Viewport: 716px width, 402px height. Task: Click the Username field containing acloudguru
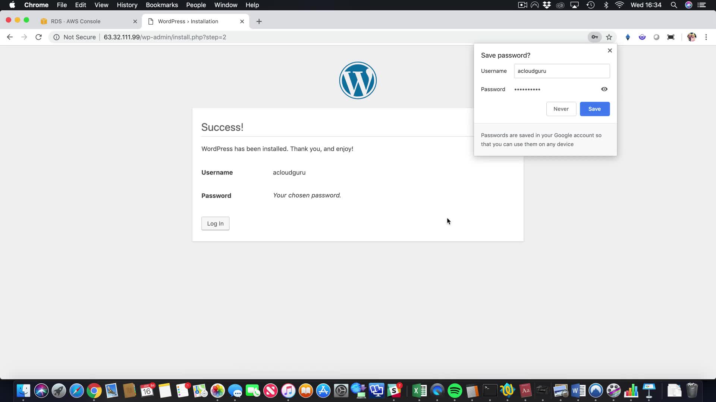click(562, 71)
